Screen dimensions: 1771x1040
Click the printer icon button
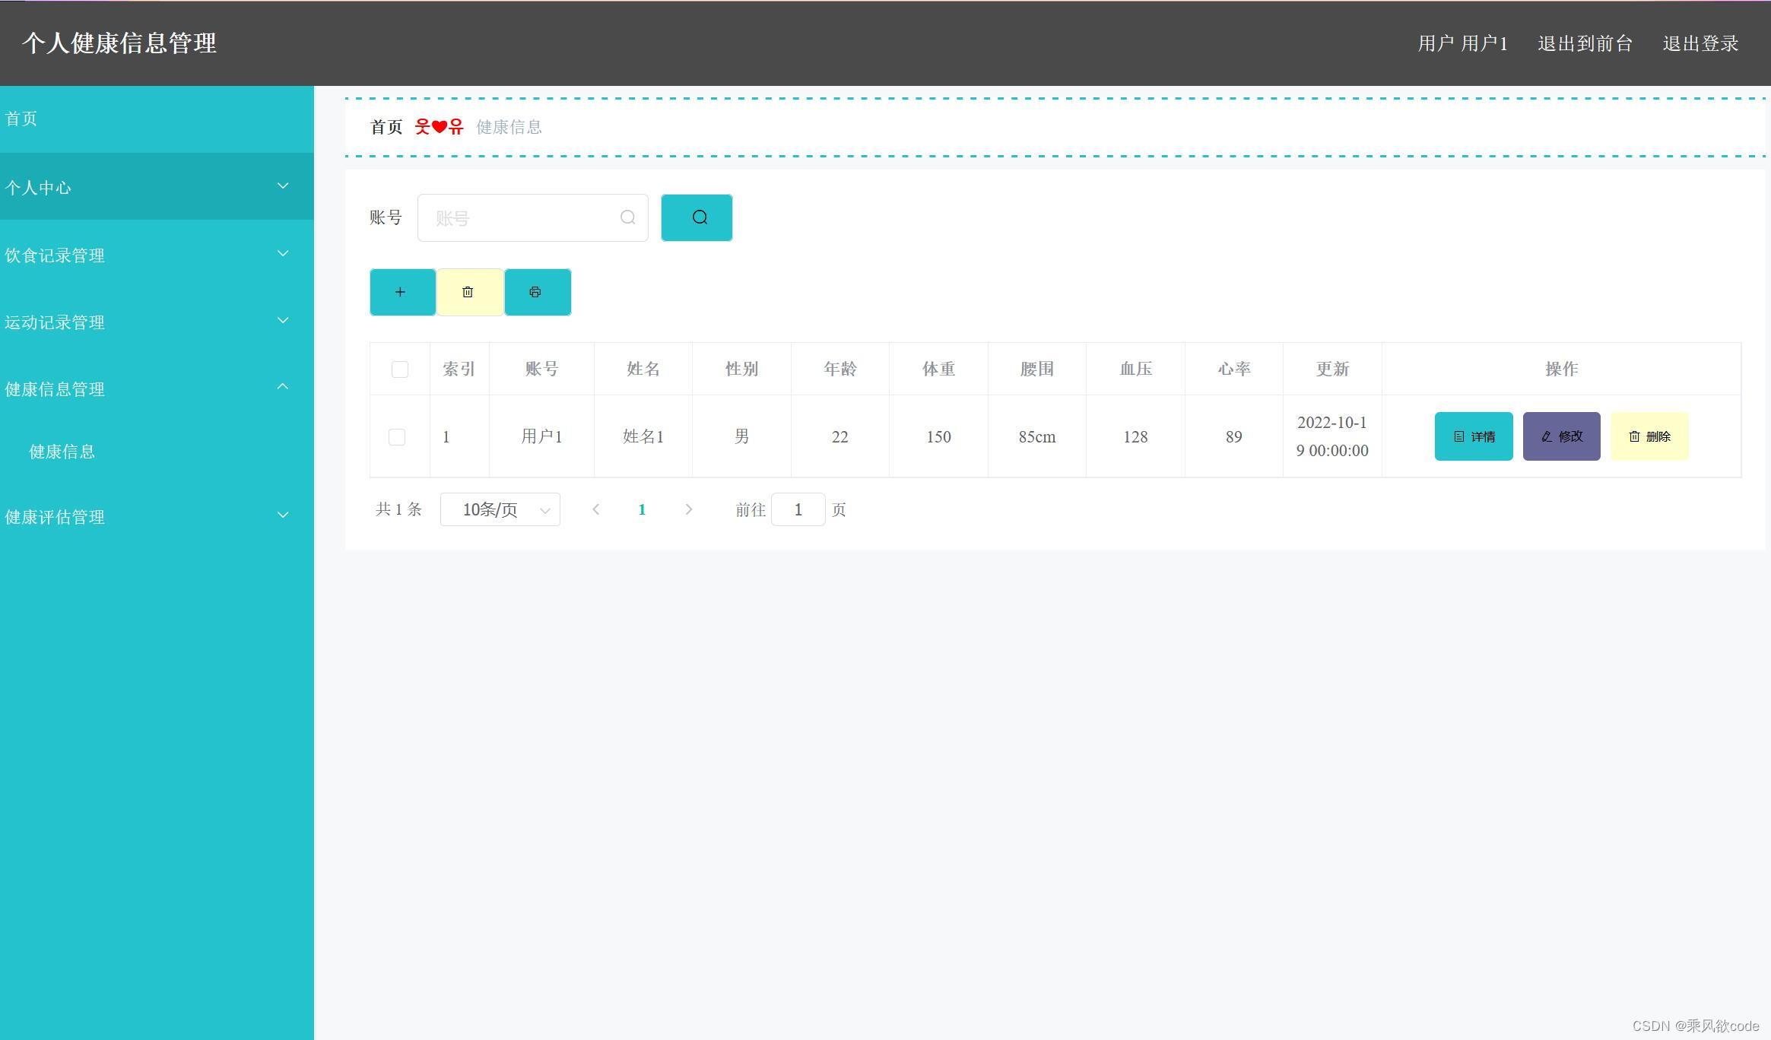[536, 292]
